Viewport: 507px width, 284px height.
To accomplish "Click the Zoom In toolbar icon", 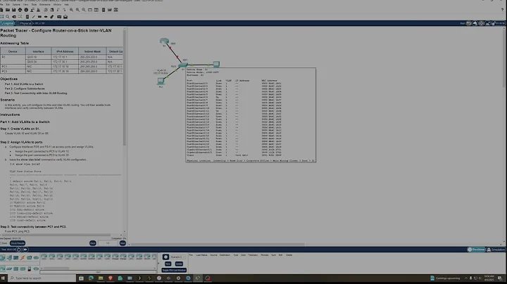I will 71,10.
